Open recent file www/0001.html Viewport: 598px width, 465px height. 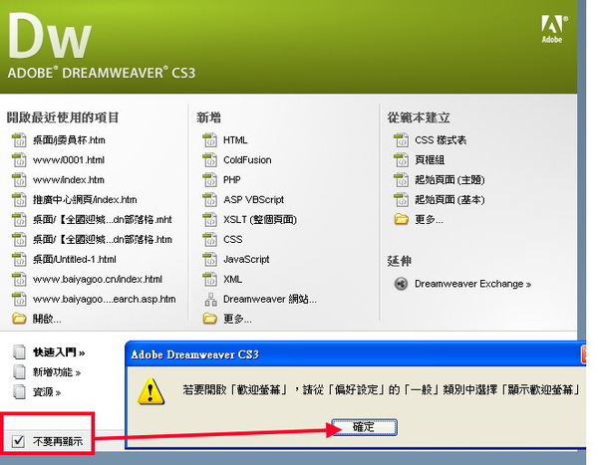69,160
